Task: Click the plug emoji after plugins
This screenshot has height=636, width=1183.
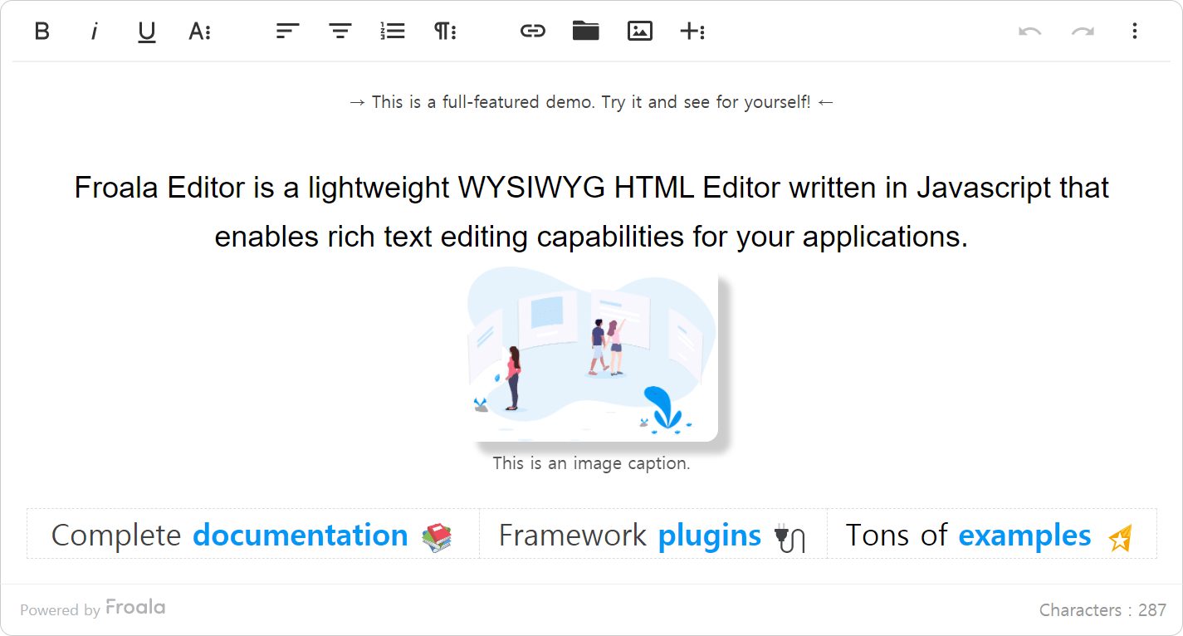Action: [x=789, y=539]
